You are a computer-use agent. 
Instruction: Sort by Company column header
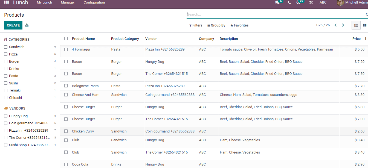[207, 39]
